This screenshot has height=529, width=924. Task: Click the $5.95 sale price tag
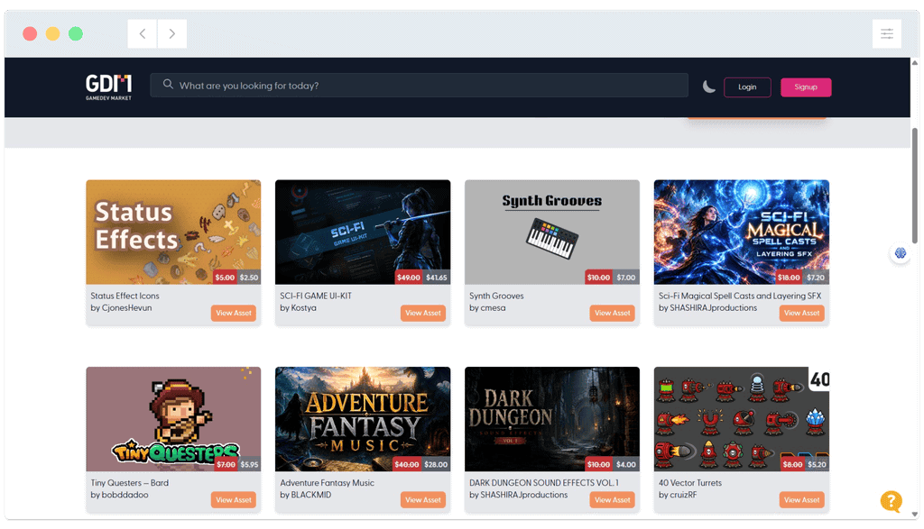tap(249, 465)
